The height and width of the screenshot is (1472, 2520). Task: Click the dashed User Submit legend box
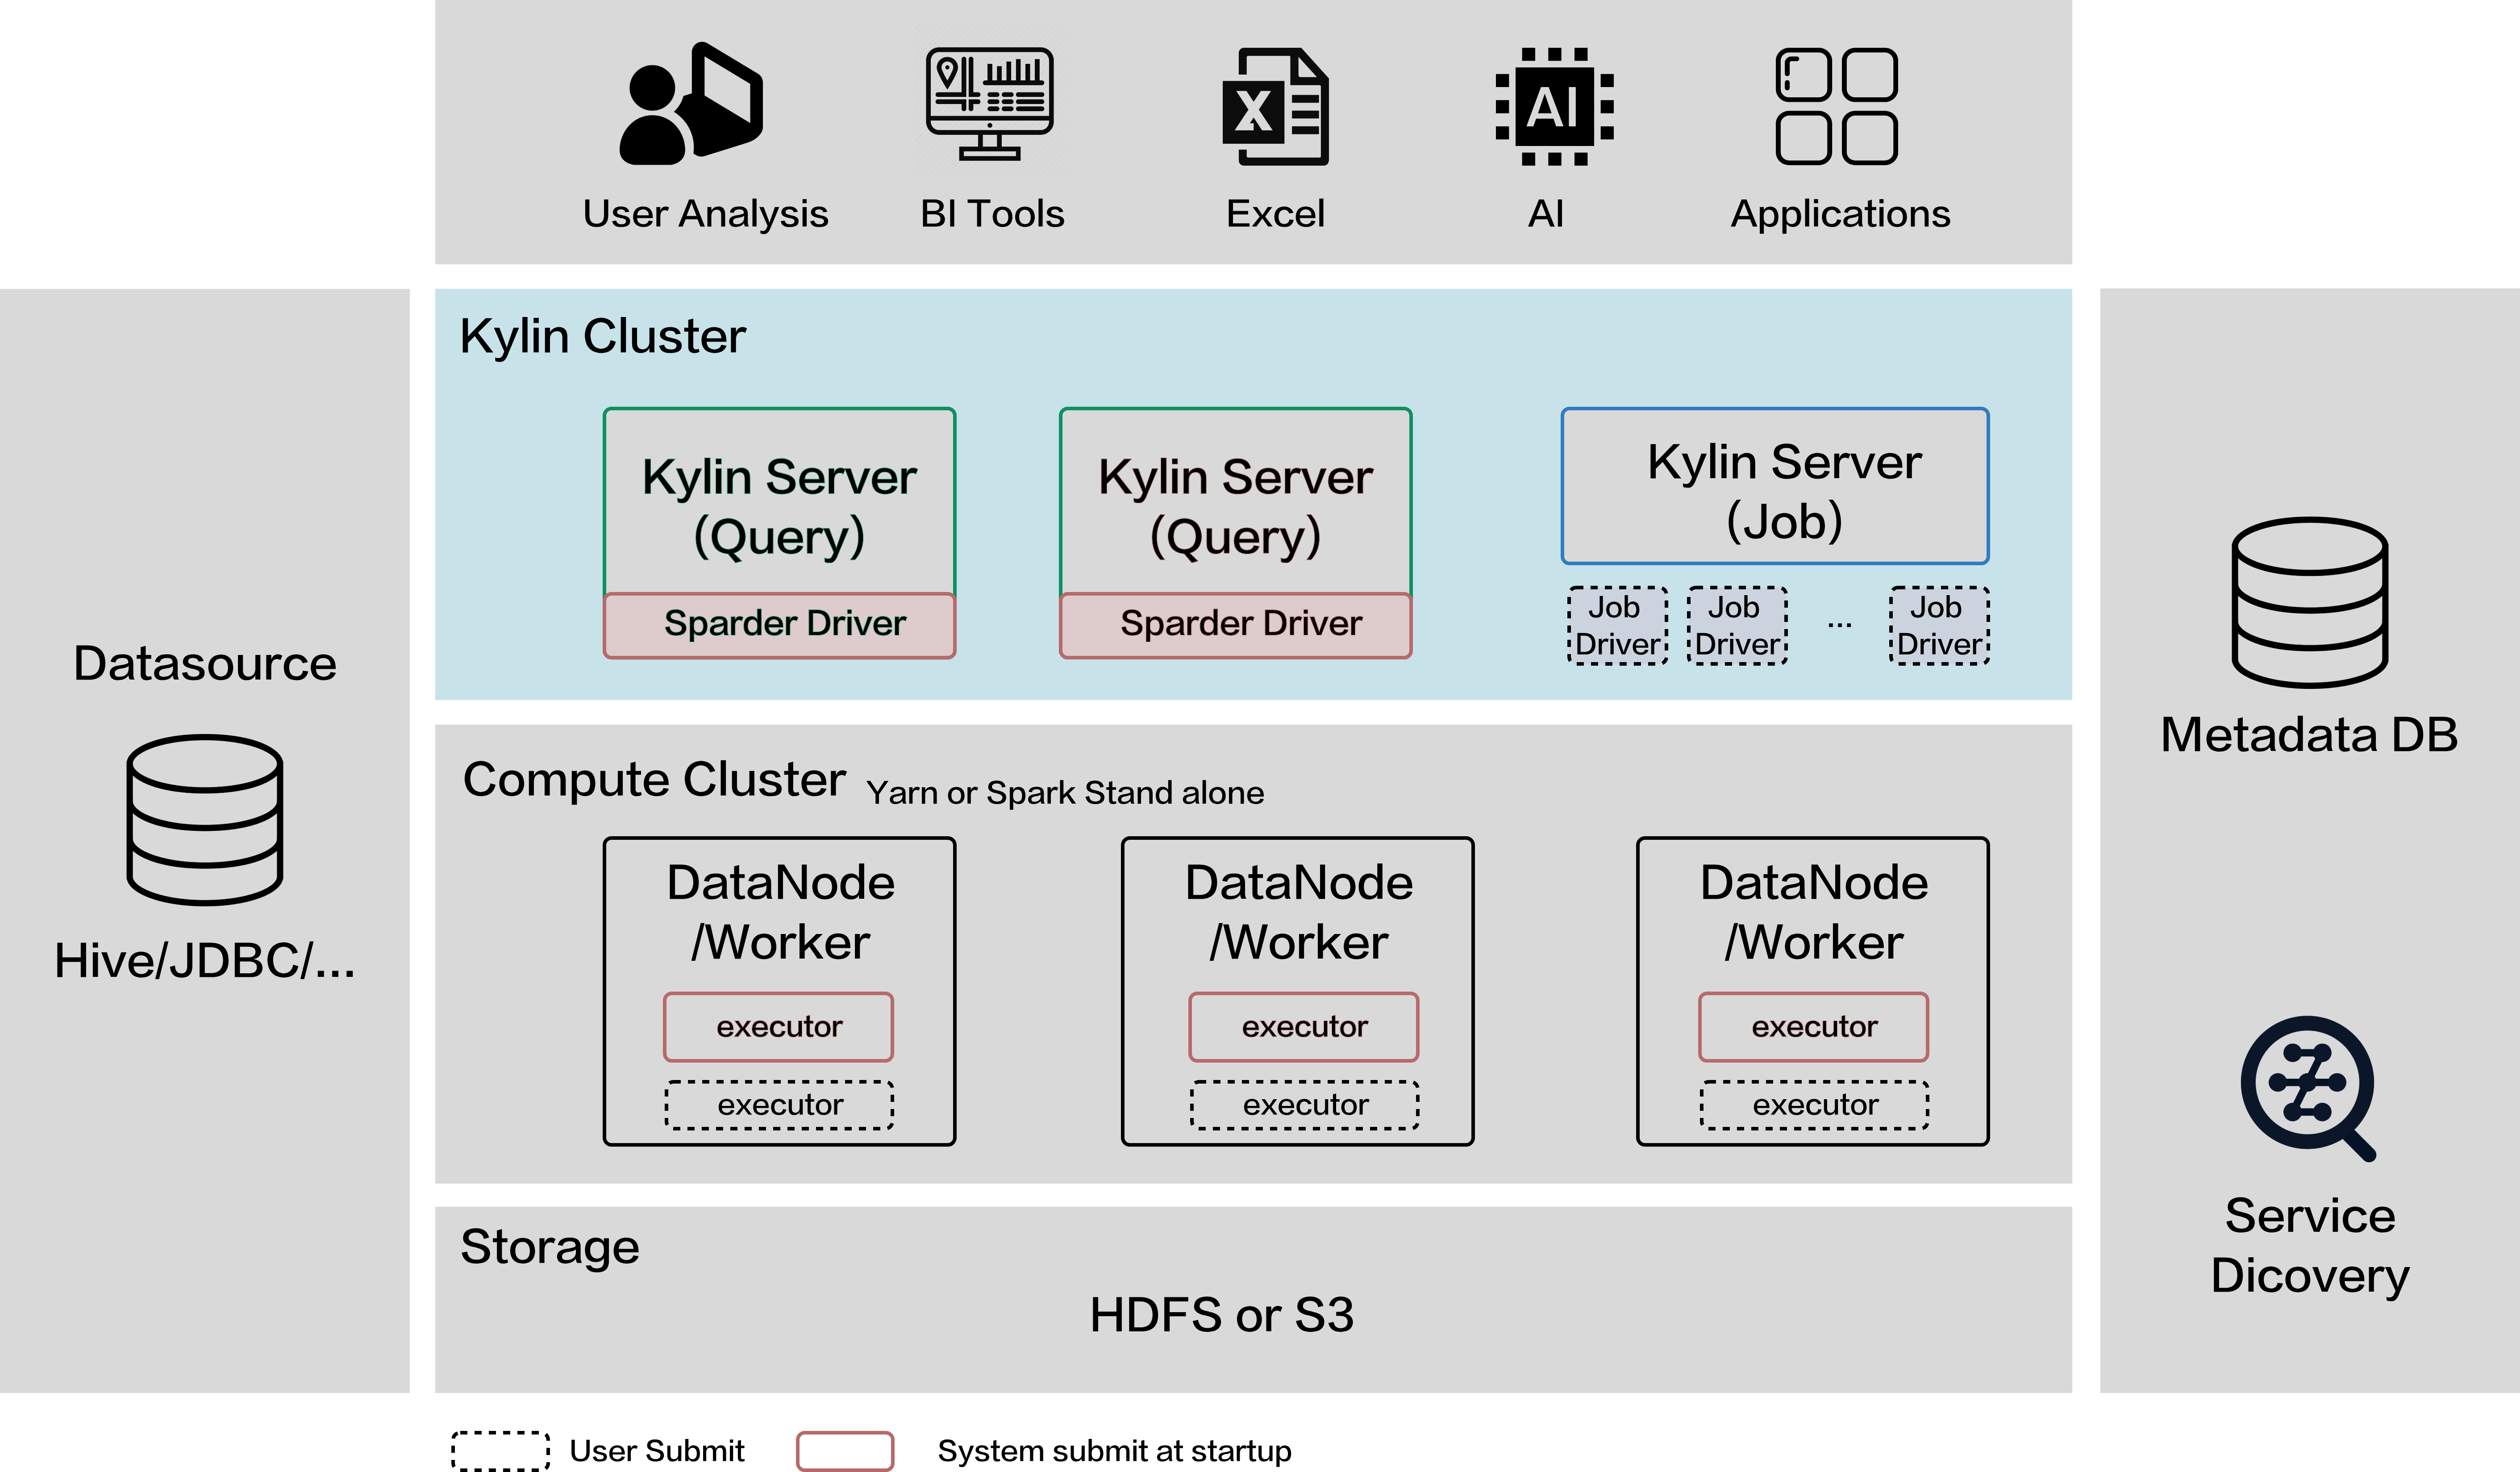(500, 1450)
